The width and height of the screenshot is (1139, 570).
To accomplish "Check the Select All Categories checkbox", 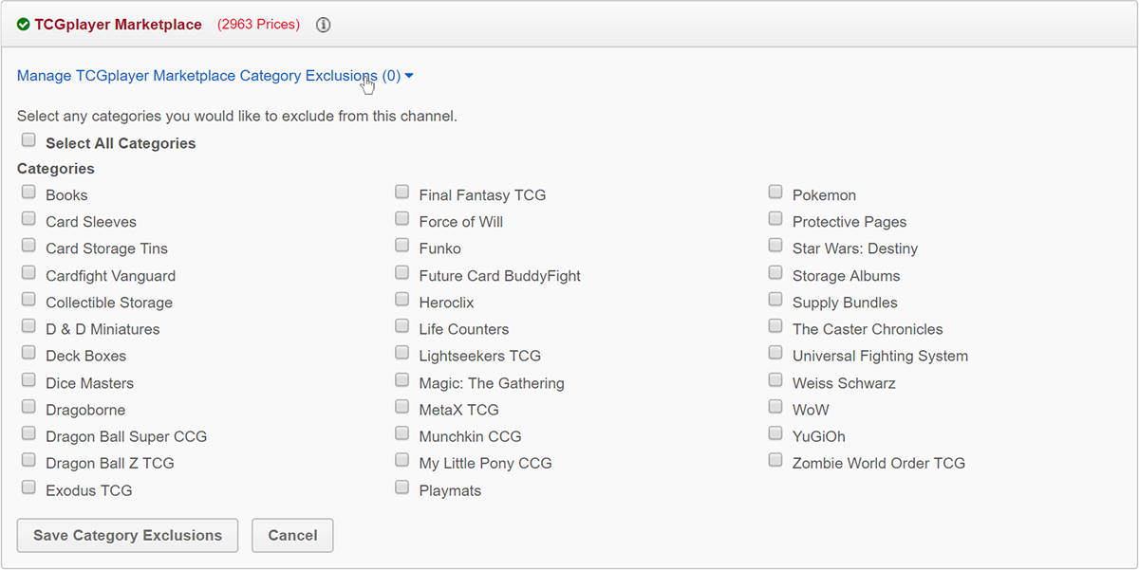I will 28,140.
